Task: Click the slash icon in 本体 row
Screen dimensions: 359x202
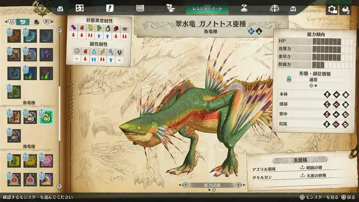Action: tap(327, 94)
